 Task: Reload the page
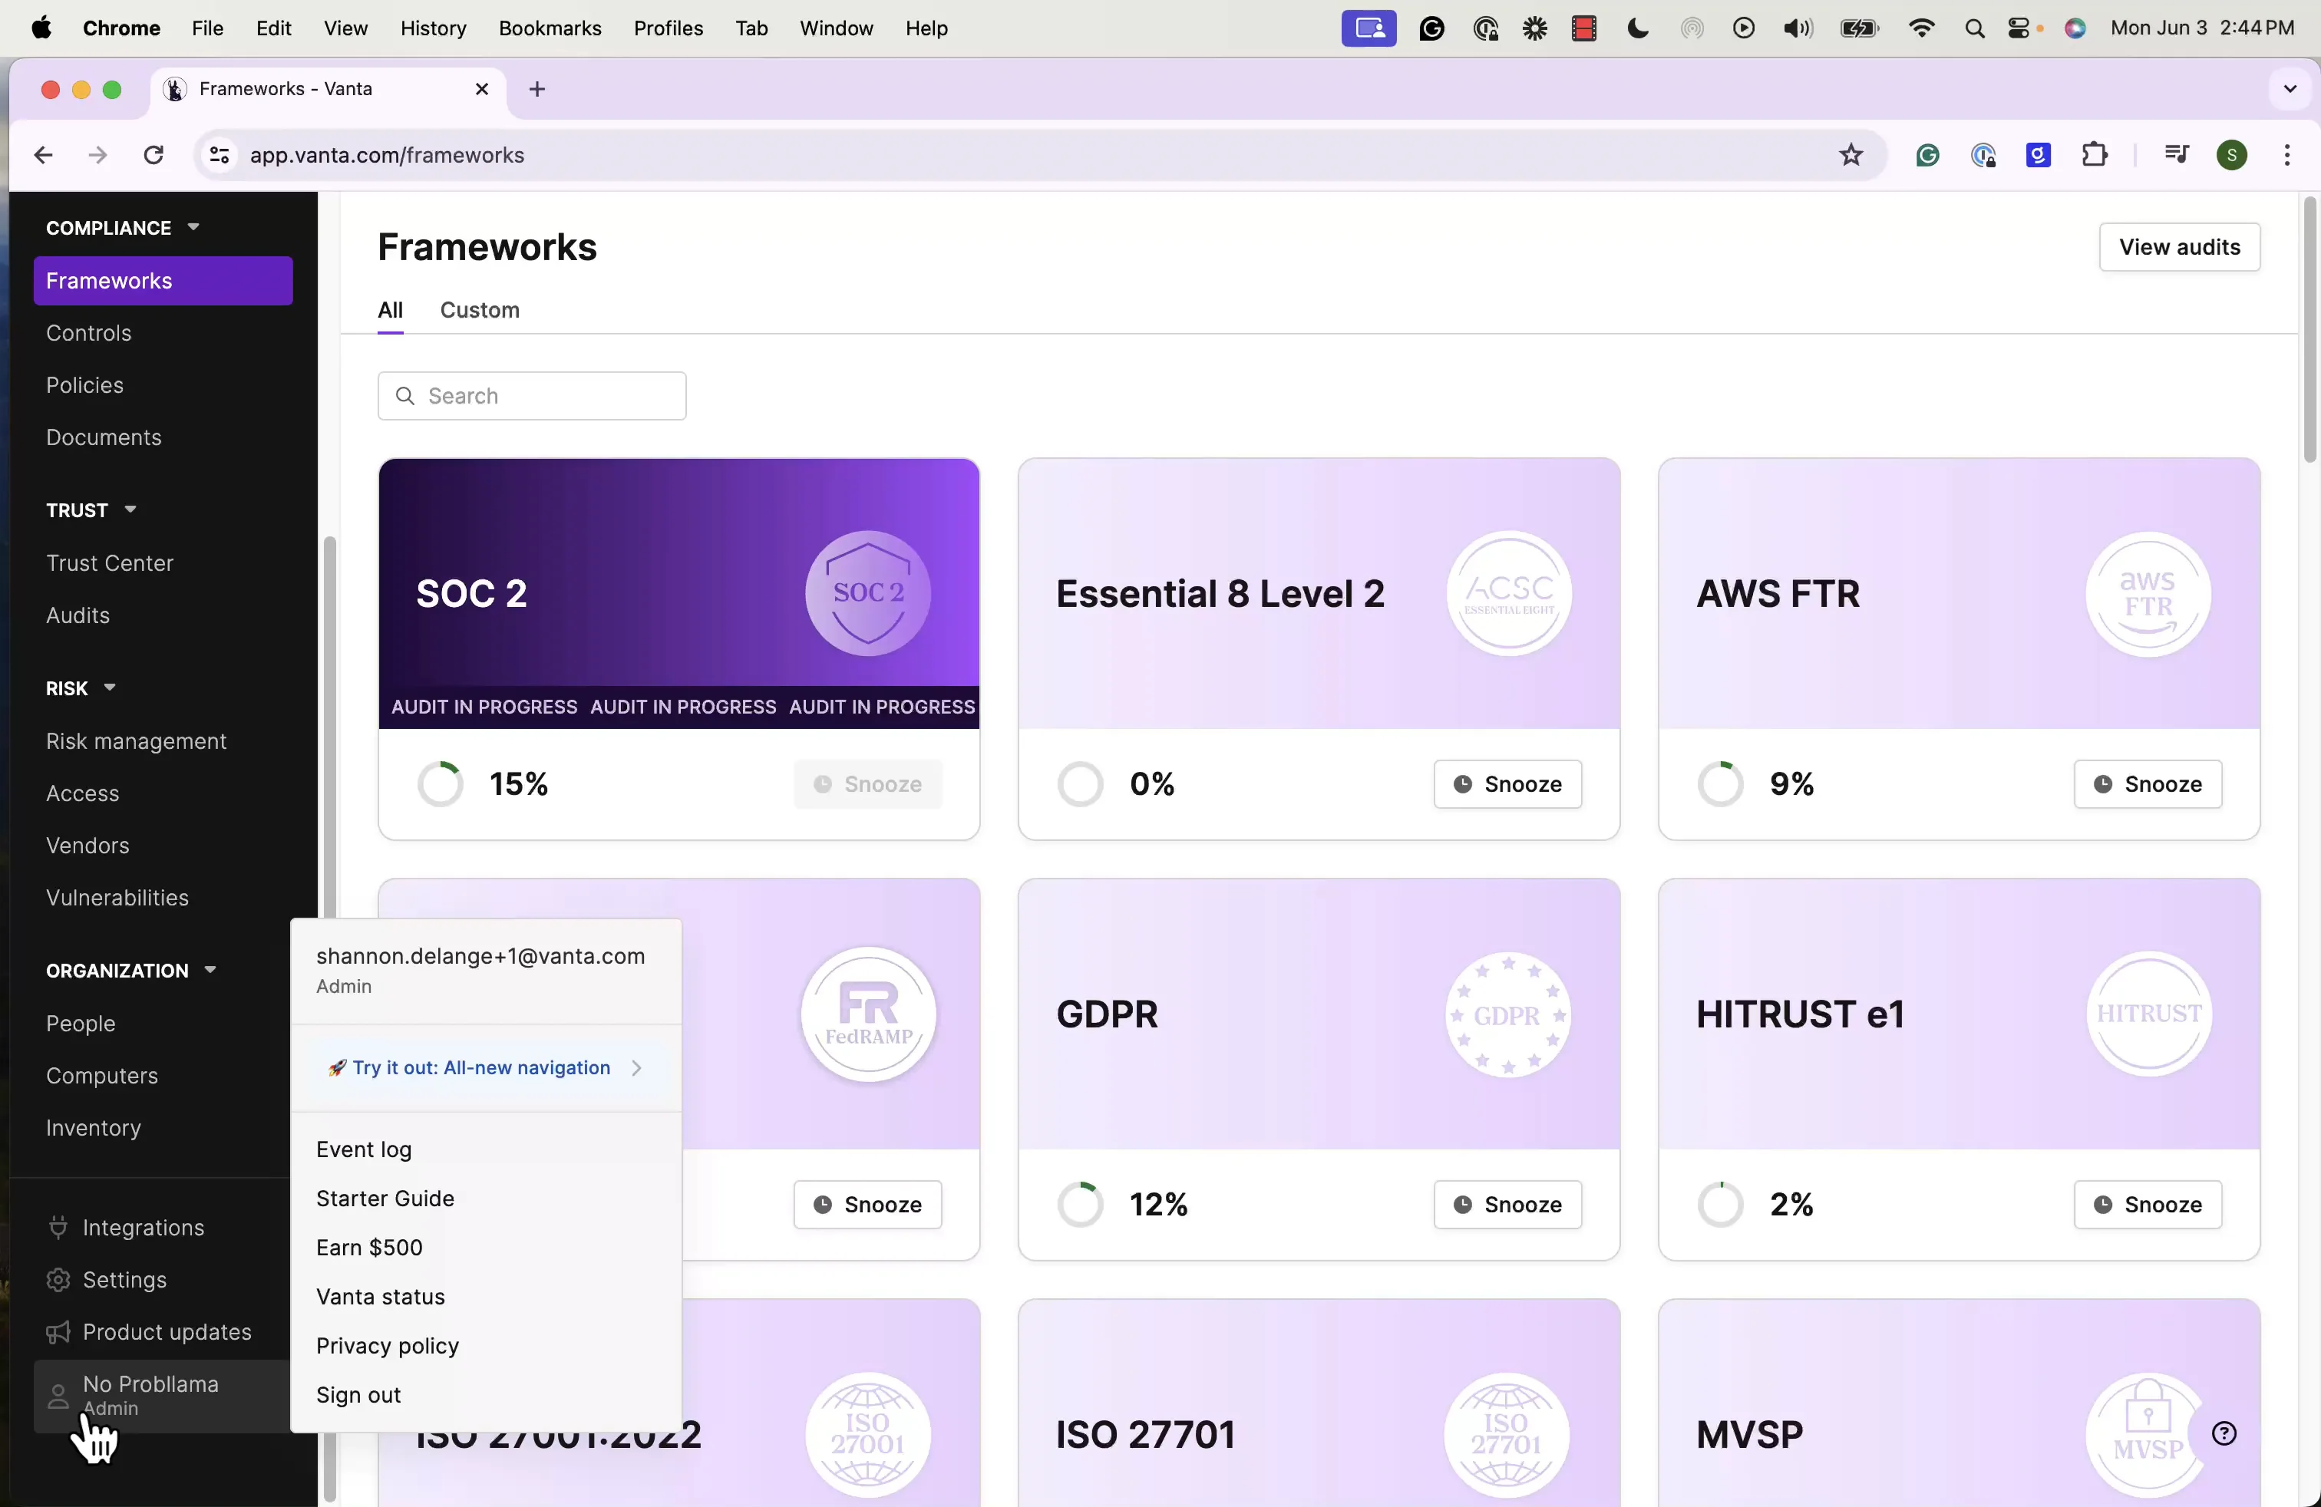[x=154, y=155]
